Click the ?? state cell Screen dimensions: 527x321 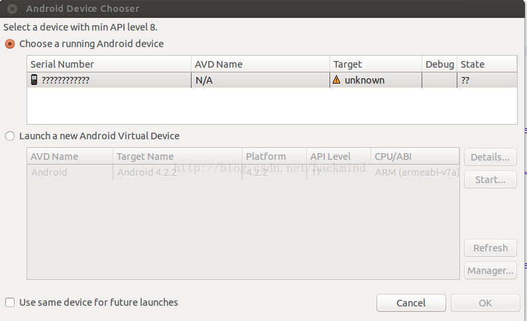click(x=487, y=80)
